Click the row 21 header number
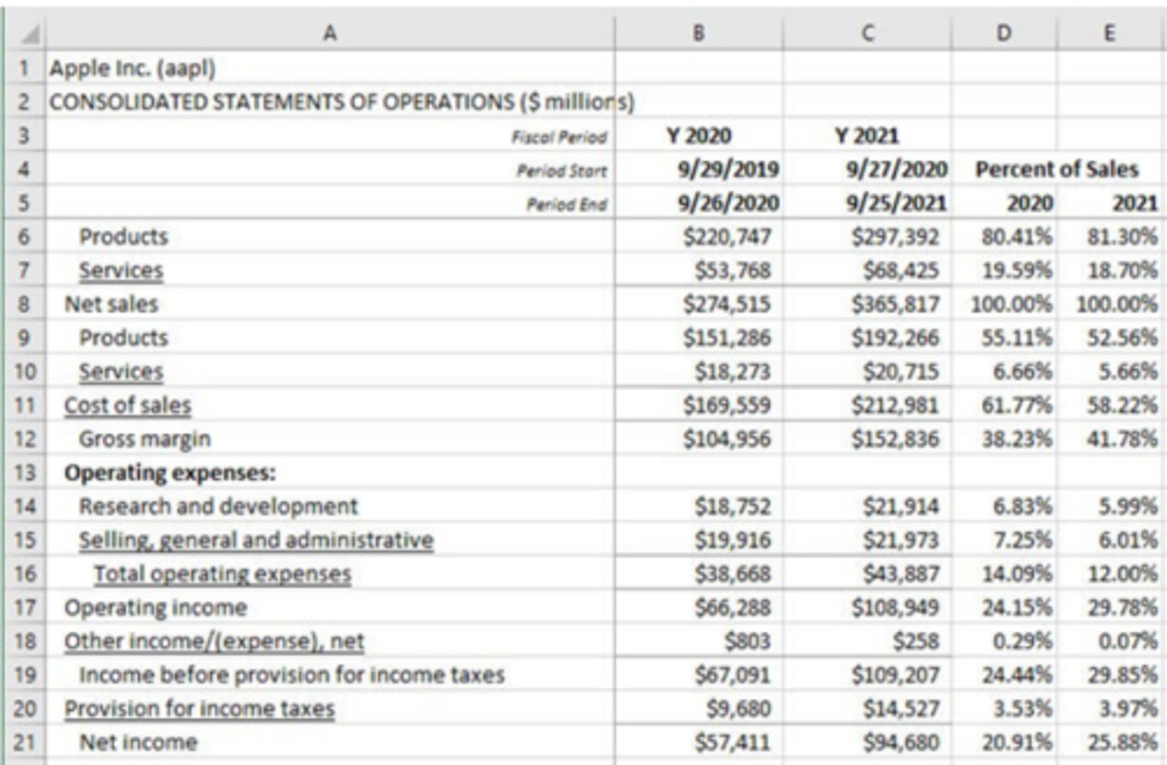The height and width of the screenshot is (765, 1167). 24,742
